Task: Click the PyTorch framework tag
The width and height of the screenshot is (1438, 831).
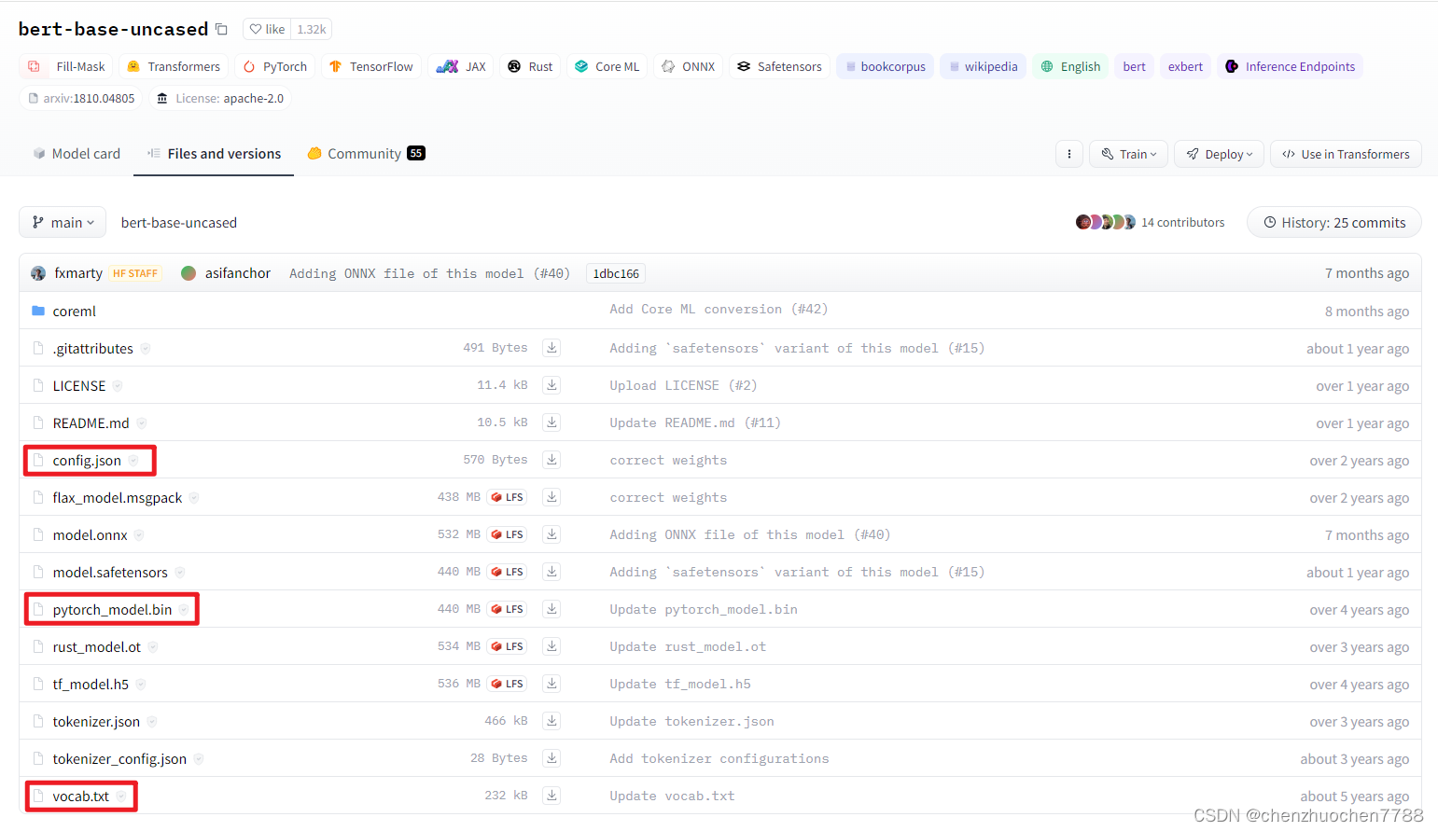Action: click(274, 66)
